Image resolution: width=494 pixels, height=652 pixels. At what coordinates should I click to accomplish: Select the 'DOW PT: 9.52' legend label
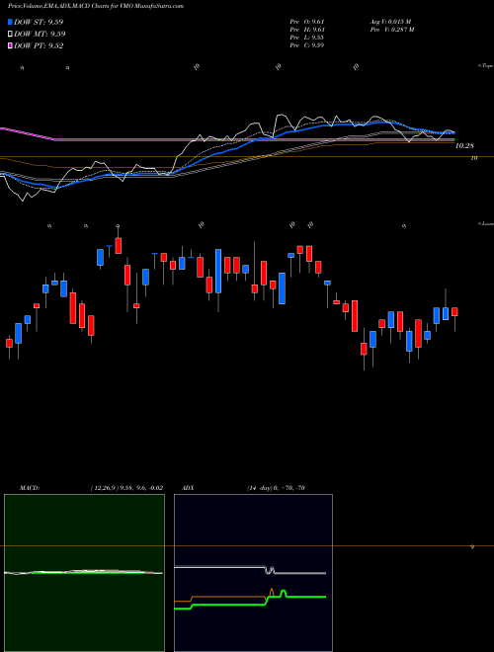coord(39,45)
